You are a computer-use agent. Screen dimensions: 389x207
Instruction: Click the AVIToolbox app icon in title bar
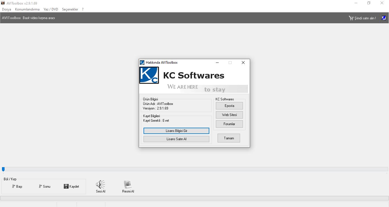[3, 3]
